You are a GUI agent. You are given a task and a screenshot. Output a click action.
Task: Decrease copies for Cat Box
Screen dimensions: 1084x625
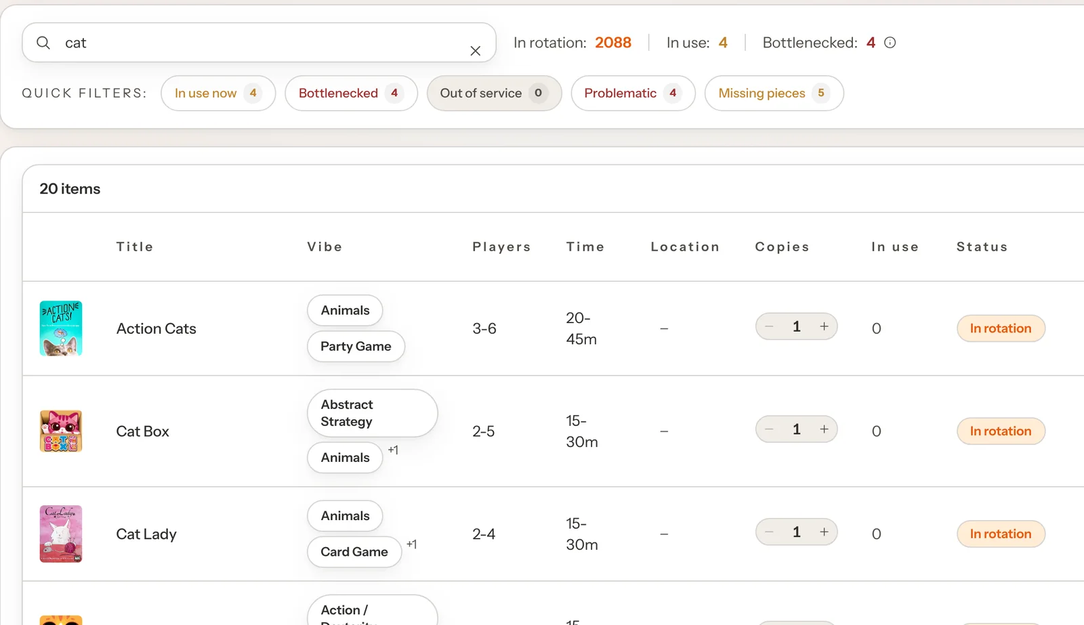point(769,429)
